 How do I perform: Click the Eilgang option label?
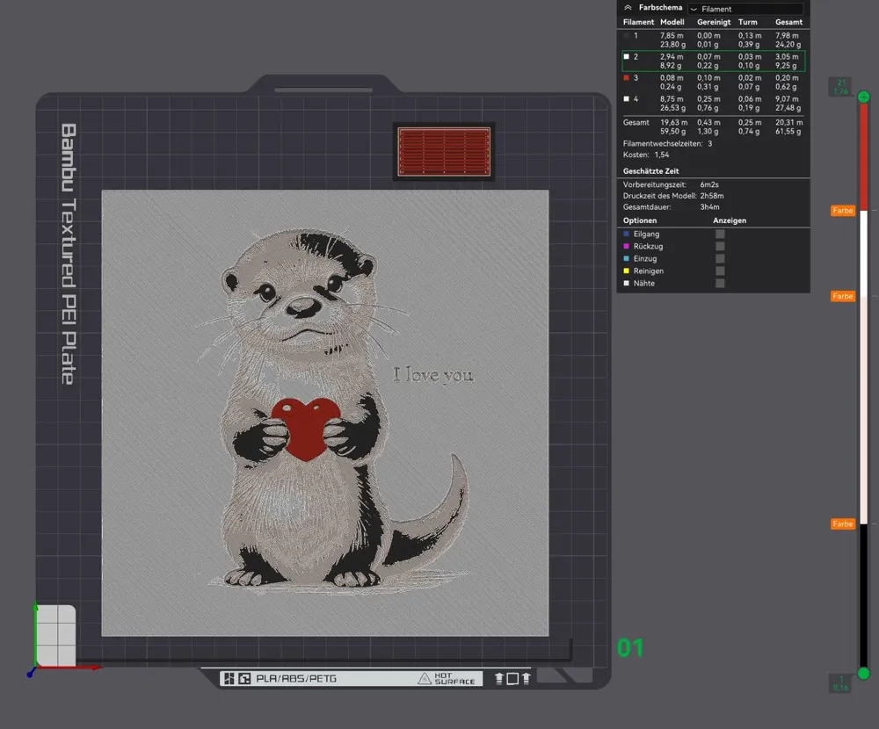[x=646, y=235]
